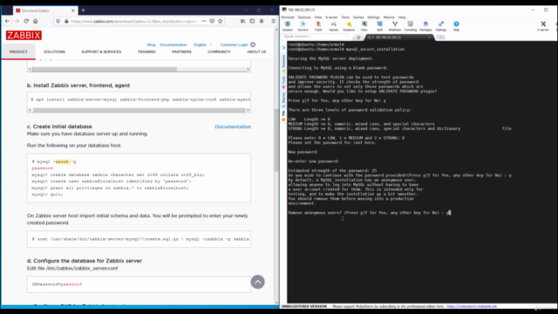Open the Blog link

pos(151,44)
